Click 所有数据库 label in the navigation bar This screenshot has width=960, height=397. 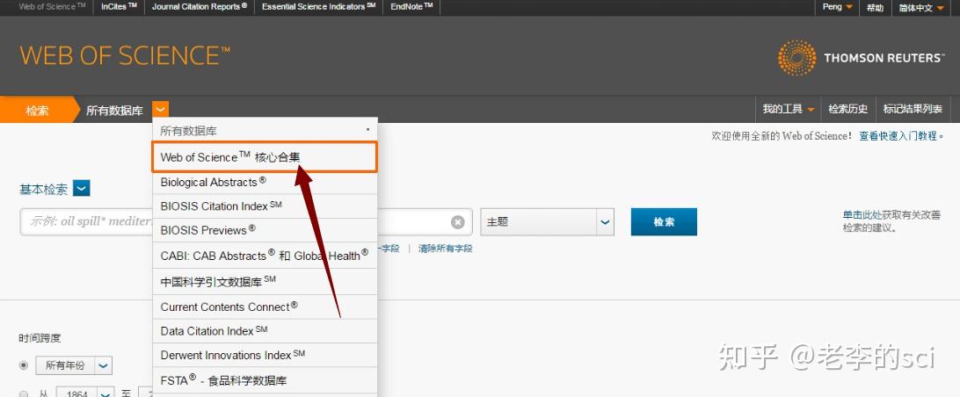[x=114, y=111]
